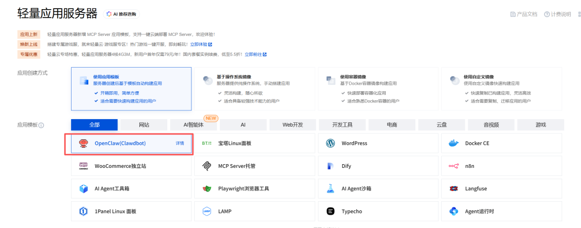581x228 pixels.
Task: Pick the 使用容器镜像 creation option
Action: pos(378,87)
